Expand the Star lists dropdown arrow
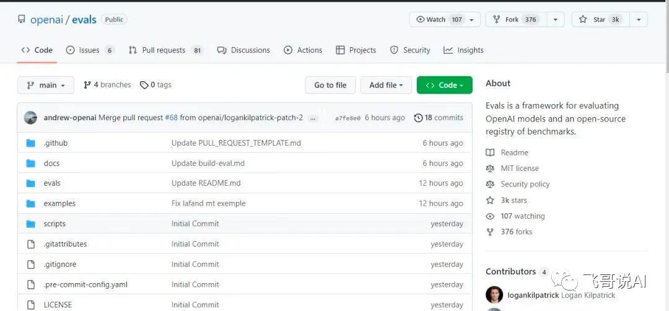The width and height of the screenshot is (669, 311). (x=639, y=20)
